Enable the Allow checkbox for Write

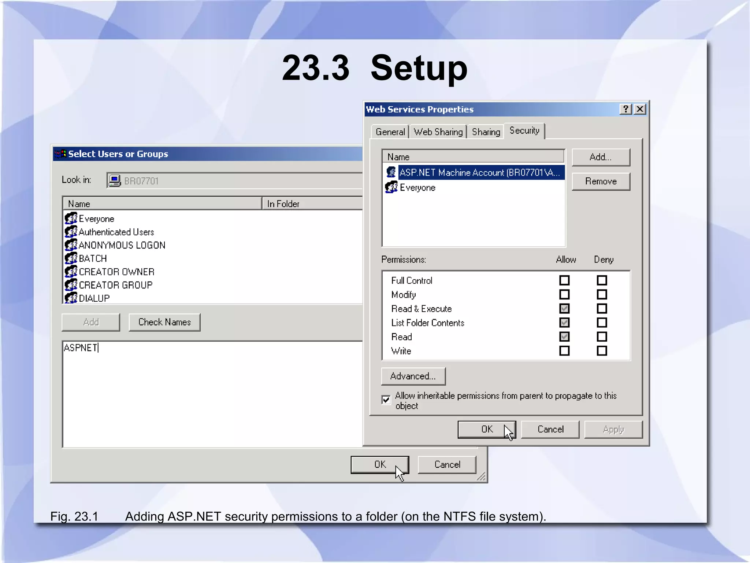click(564, 351)
